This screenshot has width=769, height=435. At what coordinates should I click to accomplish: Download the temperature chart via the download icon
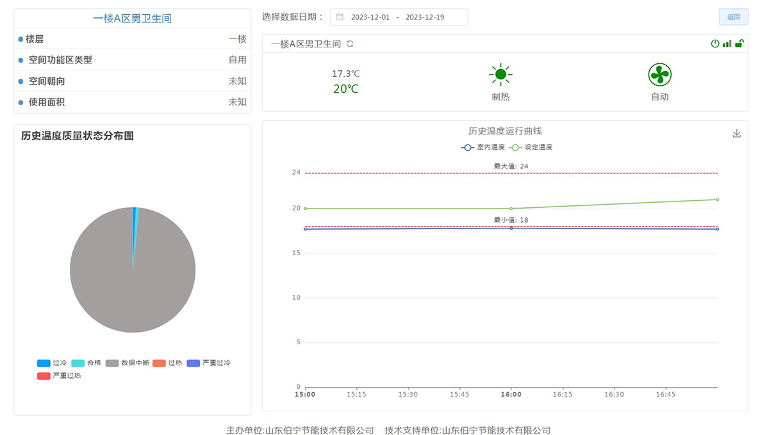(x=737, y=133)
